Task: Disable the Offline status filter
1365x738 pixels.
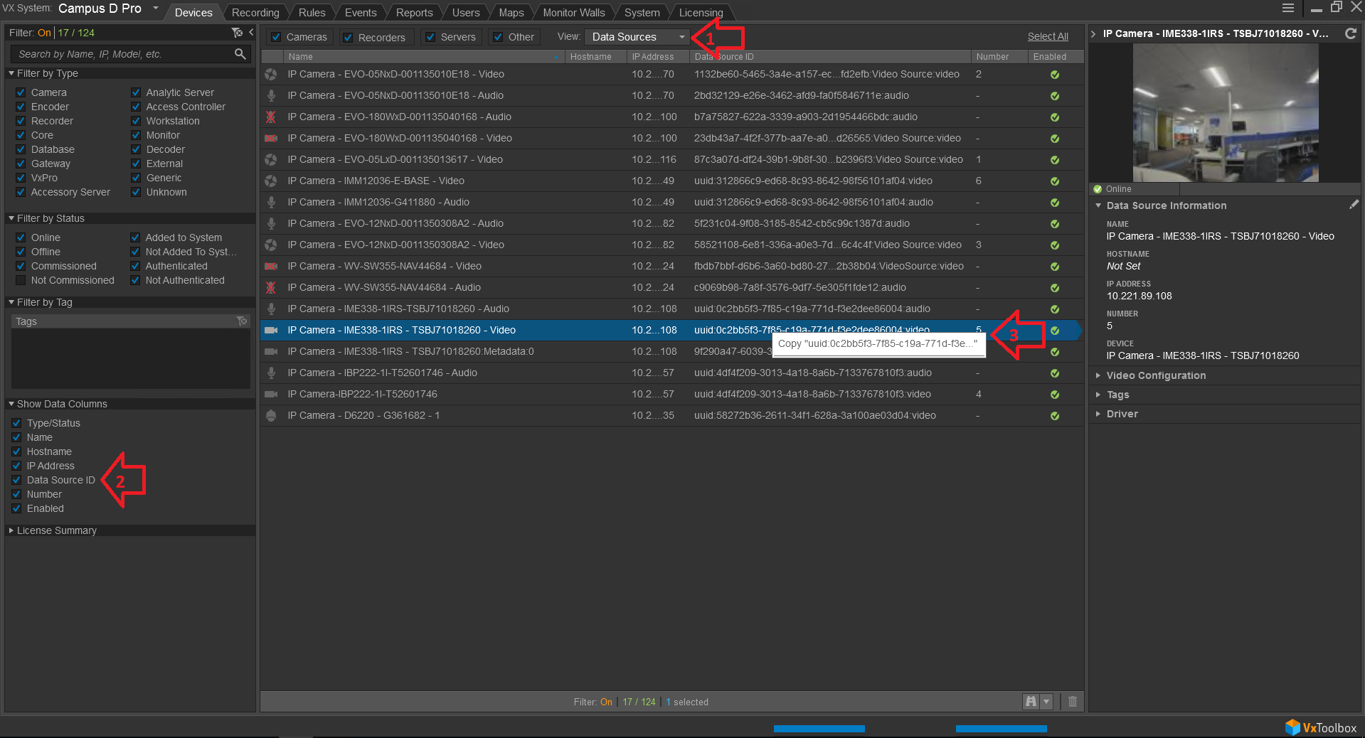Action: (20, 251)
